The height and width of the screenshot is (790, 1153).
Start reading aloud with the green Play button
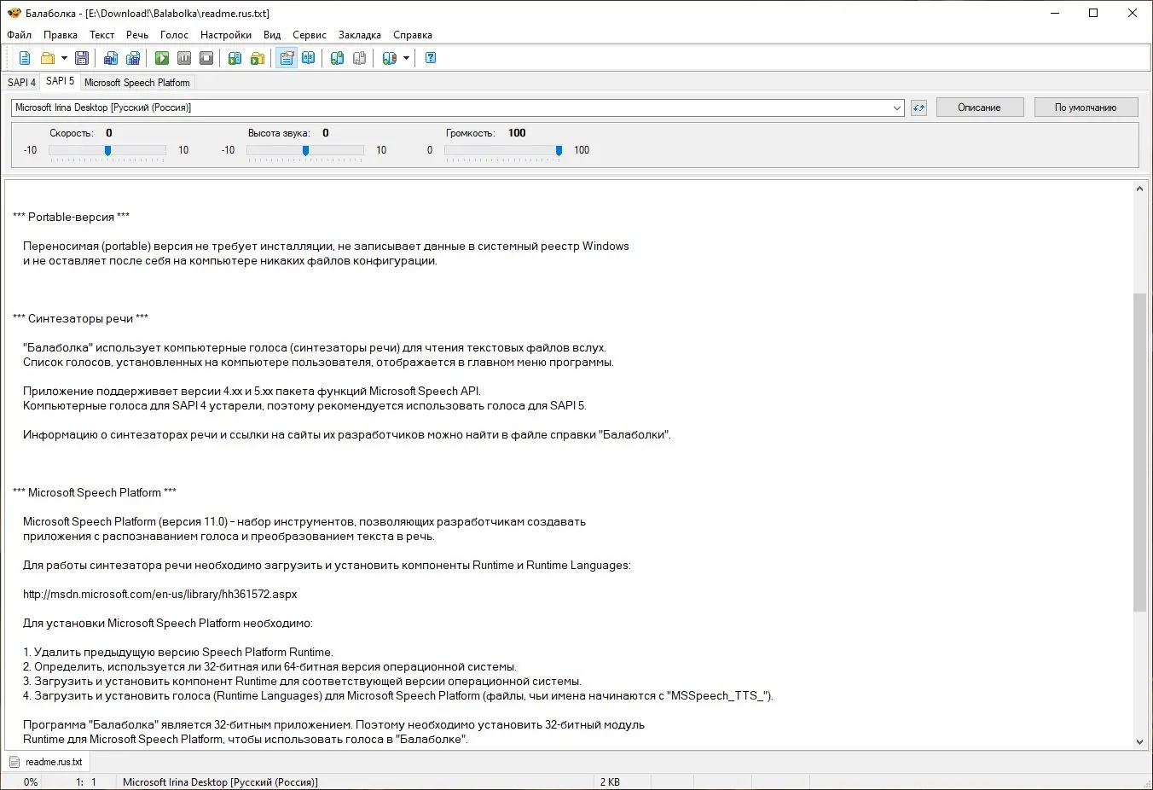162,58
